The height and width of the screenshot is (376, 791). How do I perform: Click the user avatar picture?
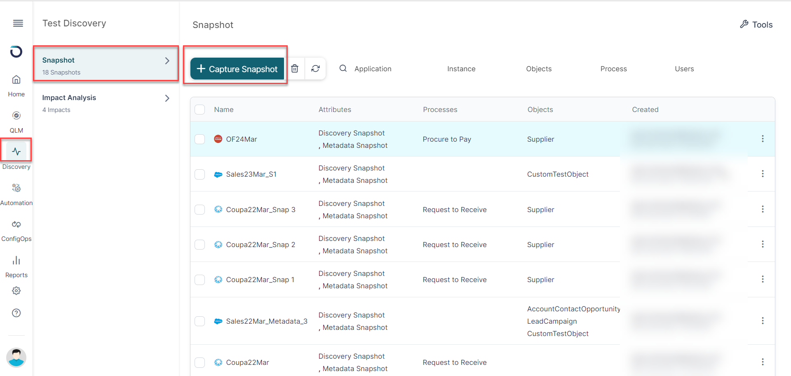(16, 357)
